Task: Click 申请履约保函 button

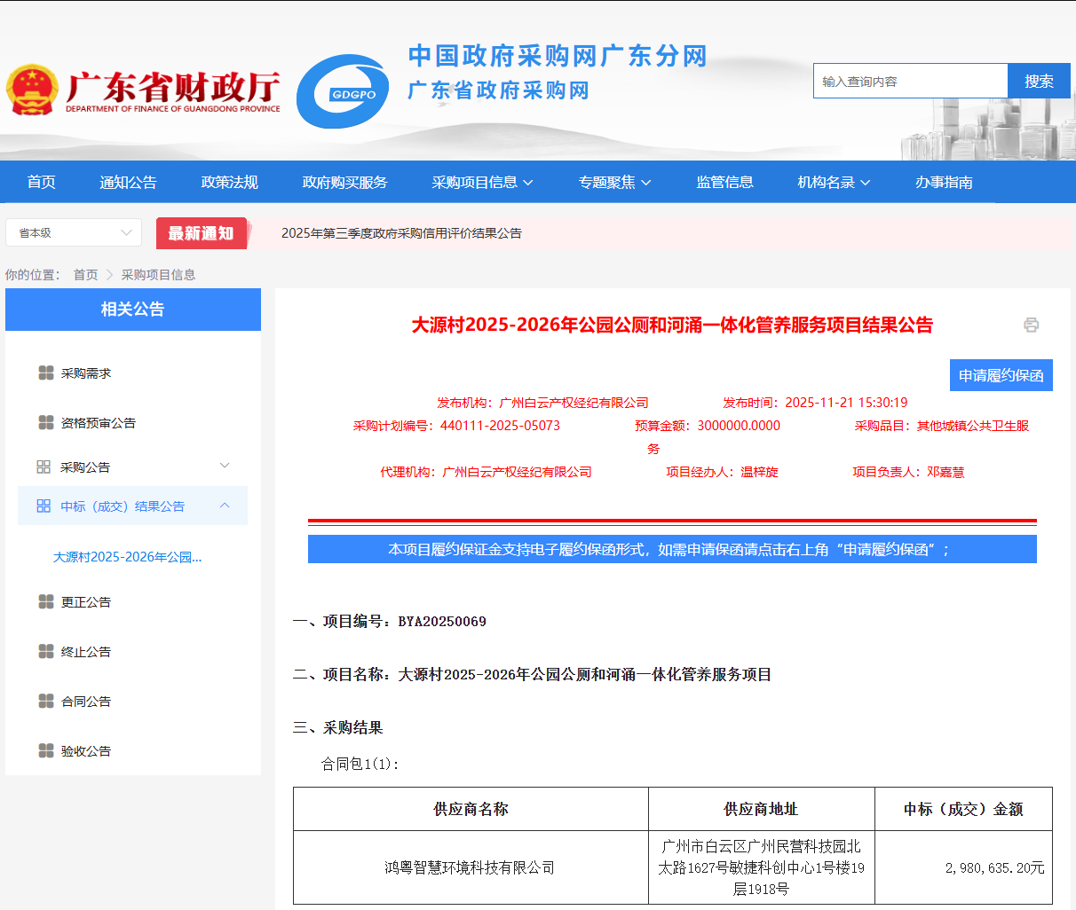Action: 1001,375
